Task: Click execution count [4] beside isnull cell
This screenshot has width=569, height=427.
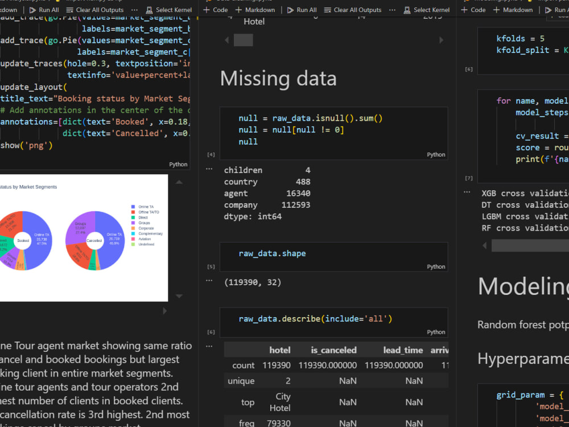Action: [211, 155]
